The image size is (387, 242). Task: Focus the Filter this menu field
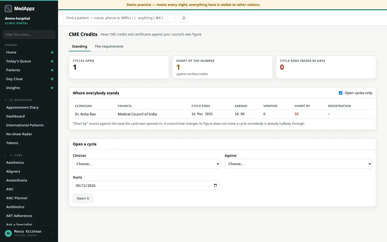coord(29,34)
